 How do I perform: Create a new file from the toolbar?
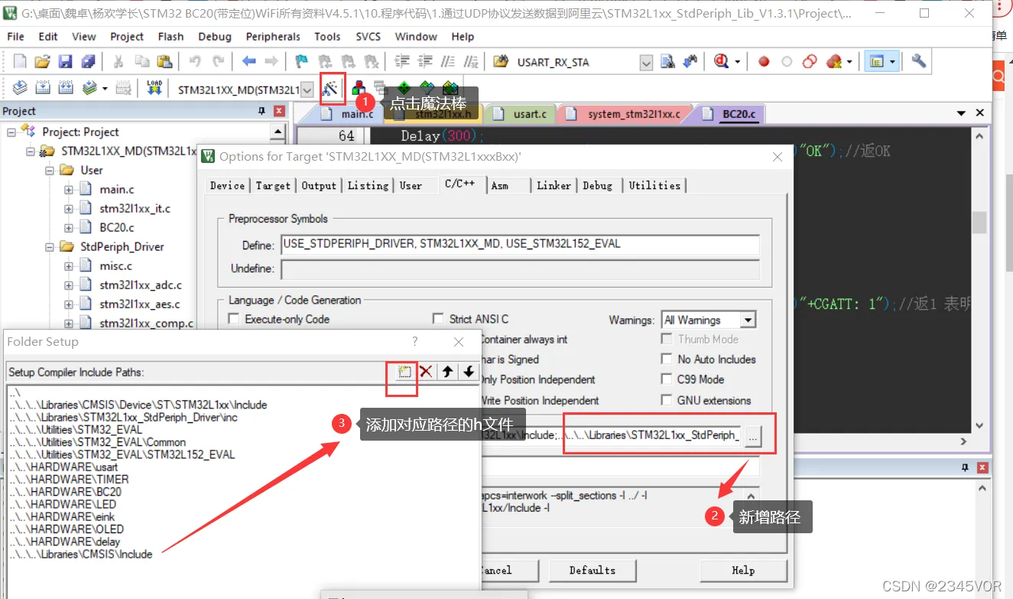[20, 62]
